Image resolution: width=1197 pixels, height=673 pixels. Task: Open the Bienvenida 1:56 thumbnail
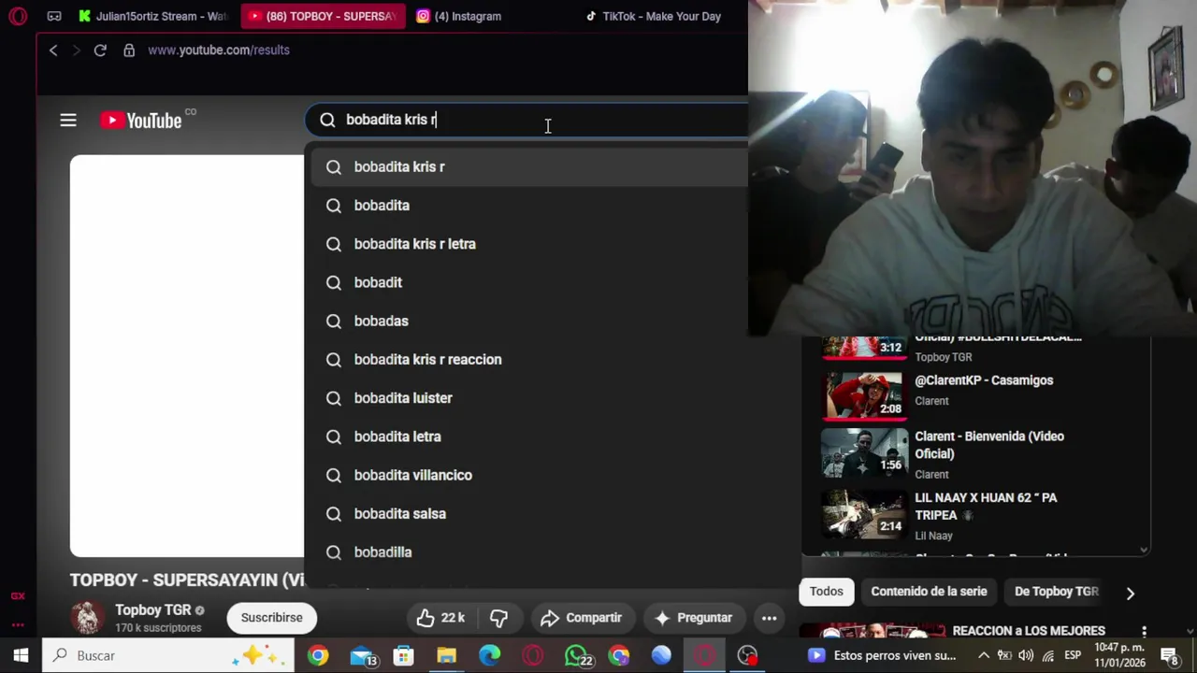[x=864, y=452]
